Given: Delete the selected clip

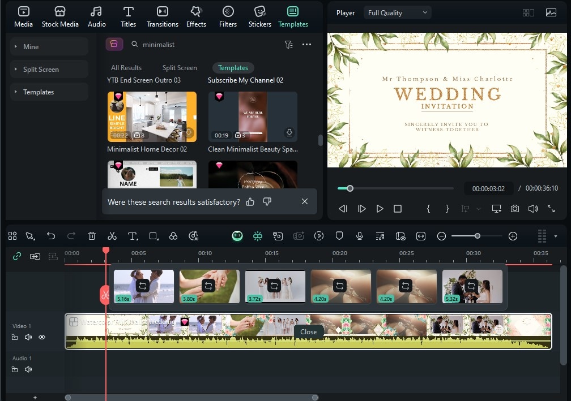Looking at the screenshot, I should click(x=91, y=236).
